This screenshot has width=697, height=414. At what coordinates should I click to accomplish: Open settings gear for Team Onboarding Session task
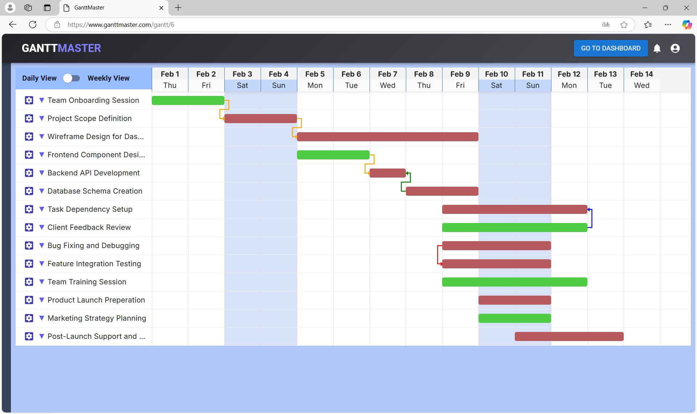pyautogui.click(x=29, y=100)
